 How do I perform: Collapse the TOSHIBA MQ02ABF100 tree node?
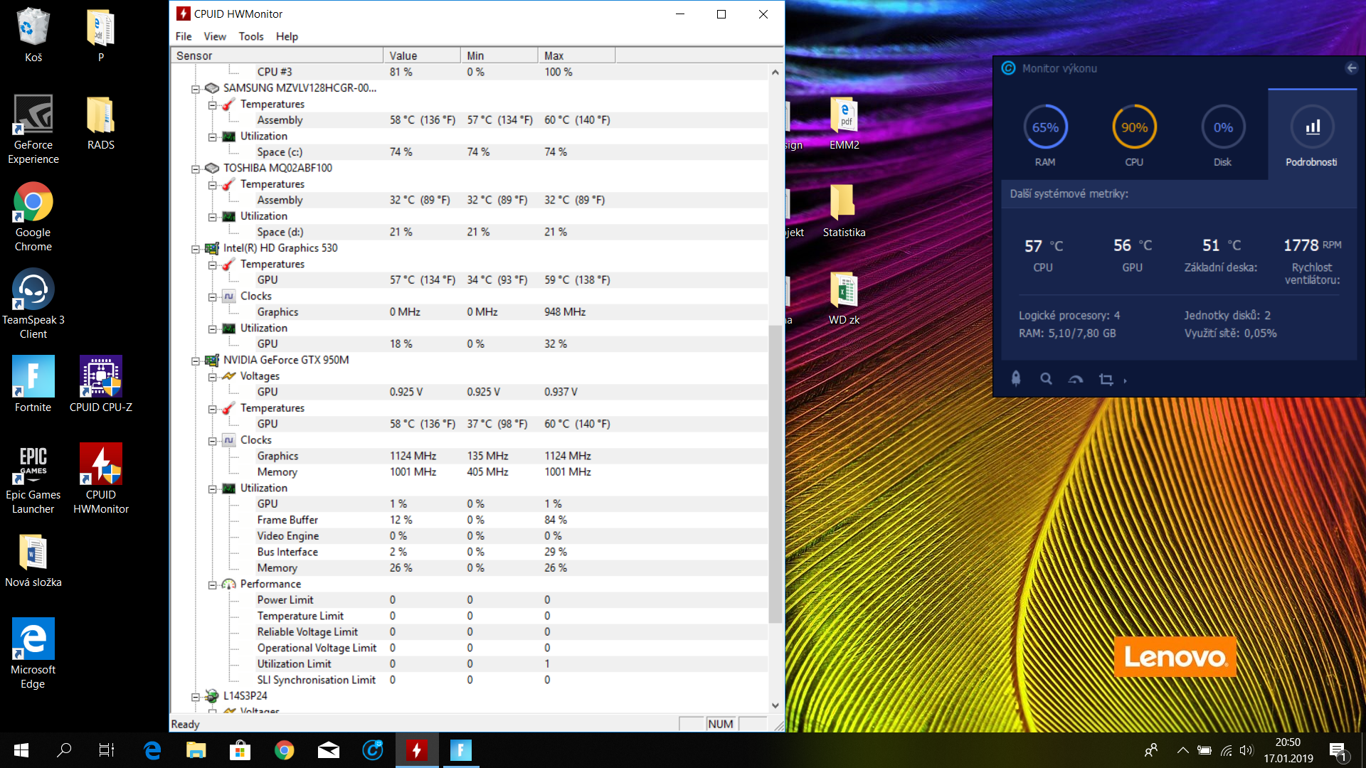click(195, 169)
